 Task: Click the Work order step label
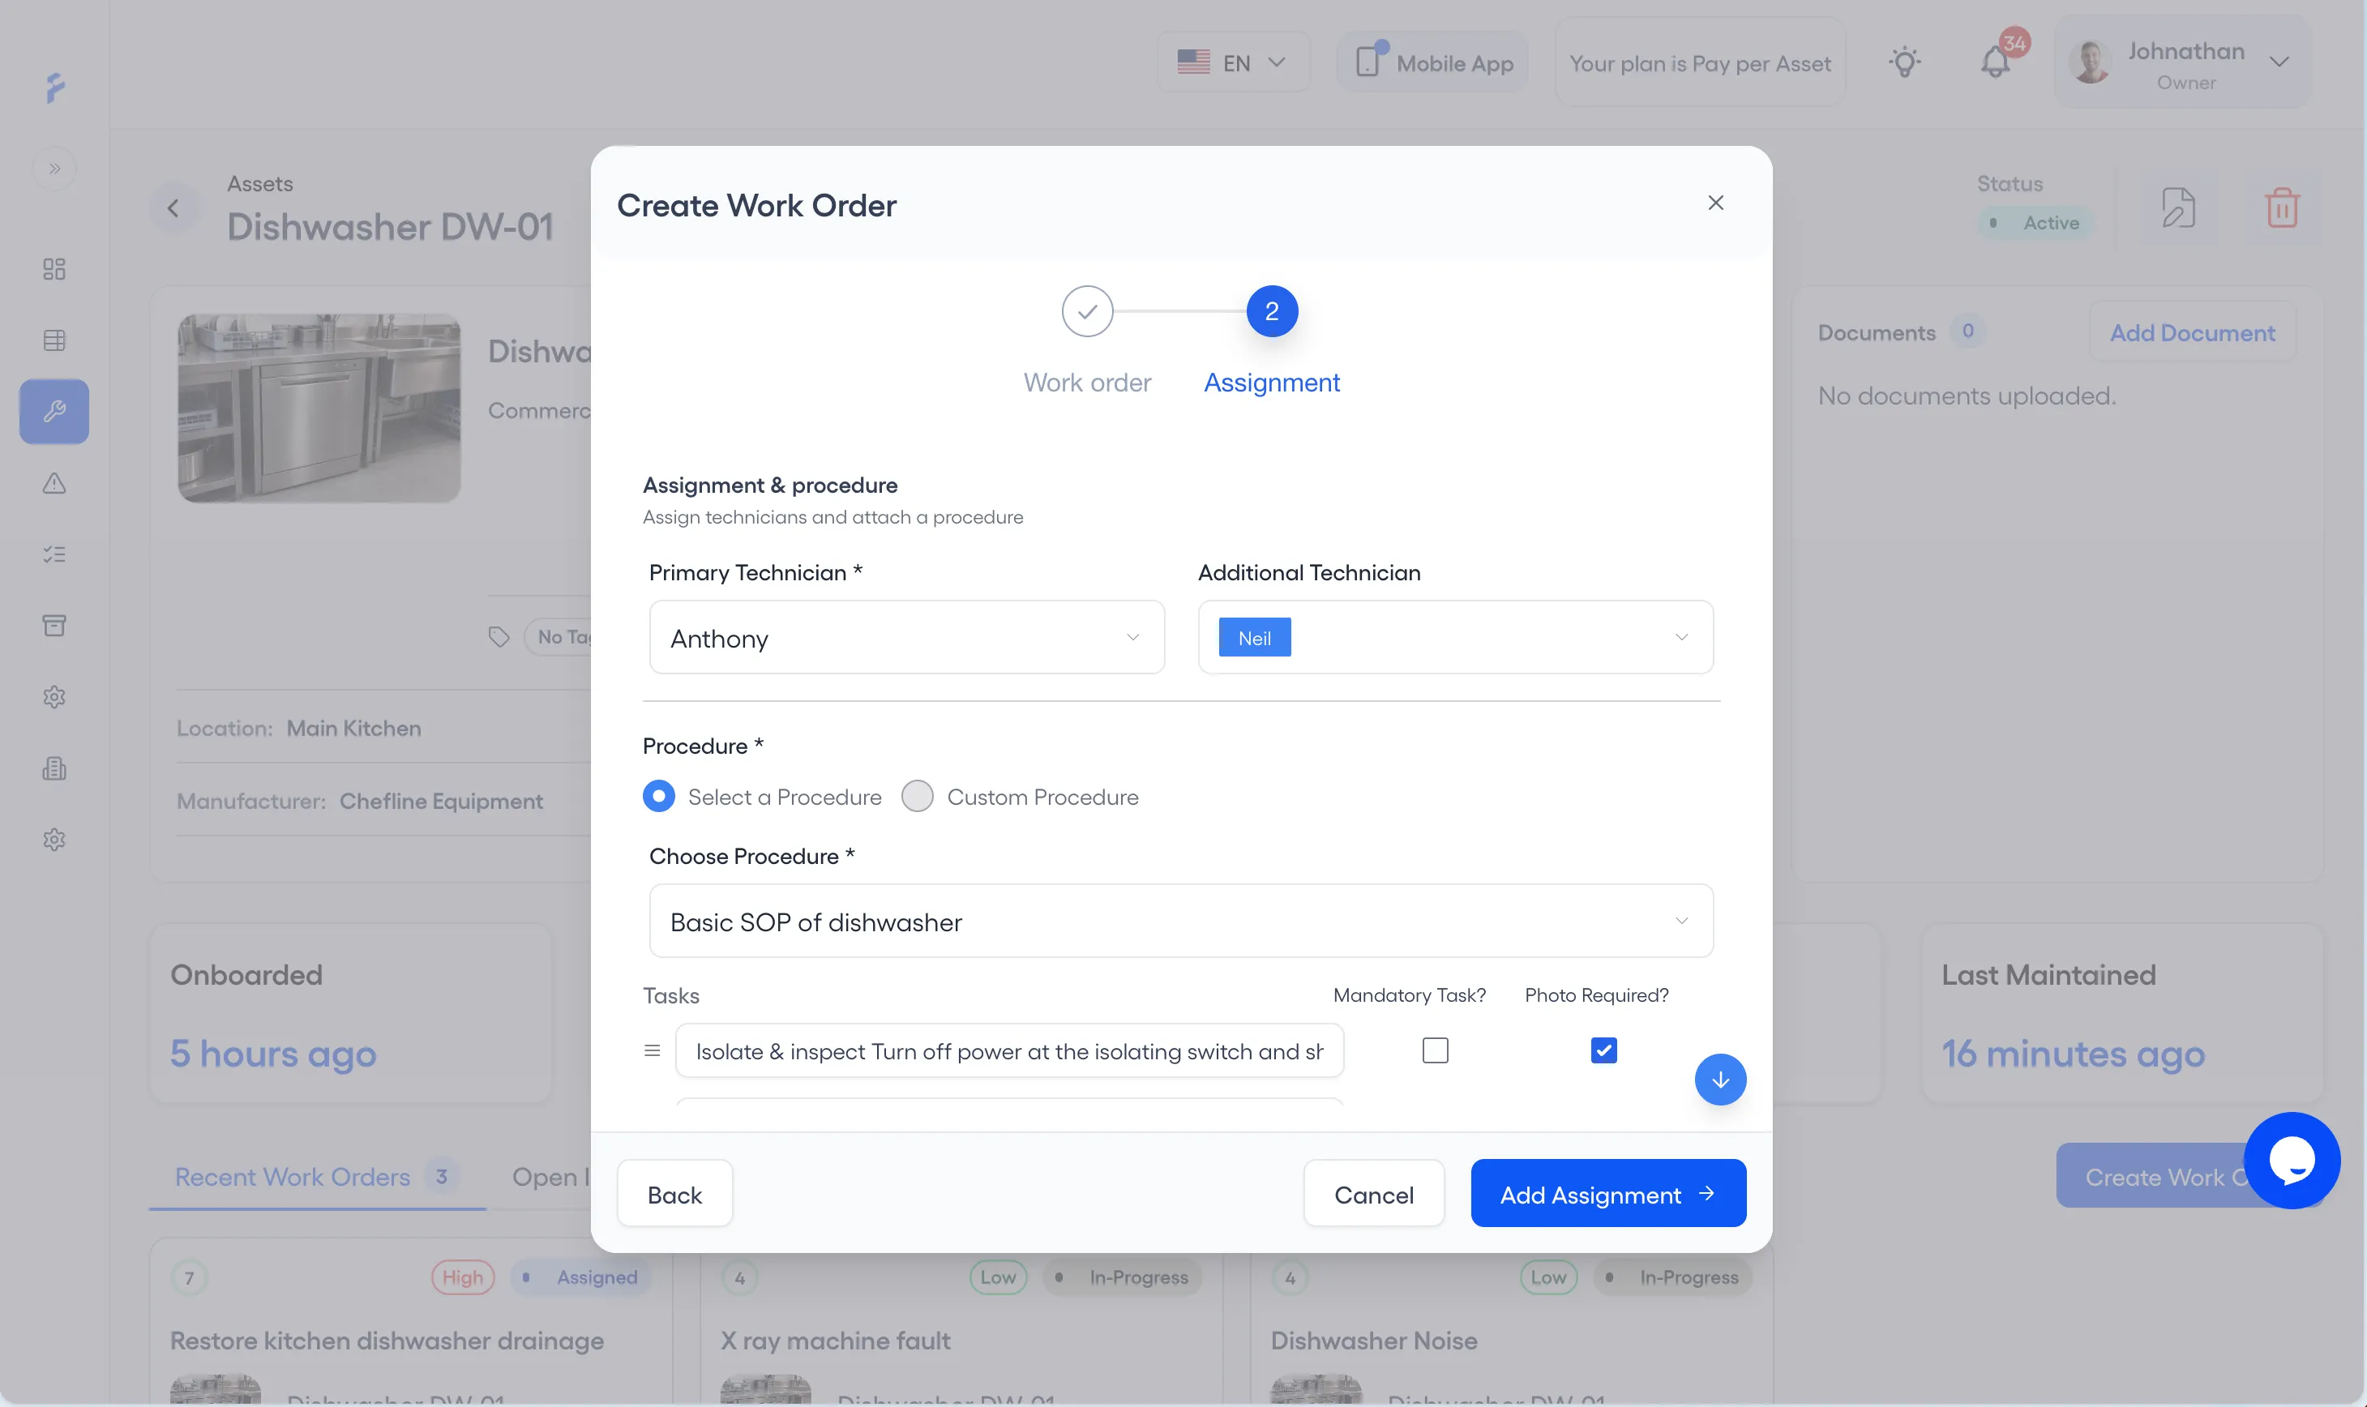pyautogui.click(x=1087, y=382)
